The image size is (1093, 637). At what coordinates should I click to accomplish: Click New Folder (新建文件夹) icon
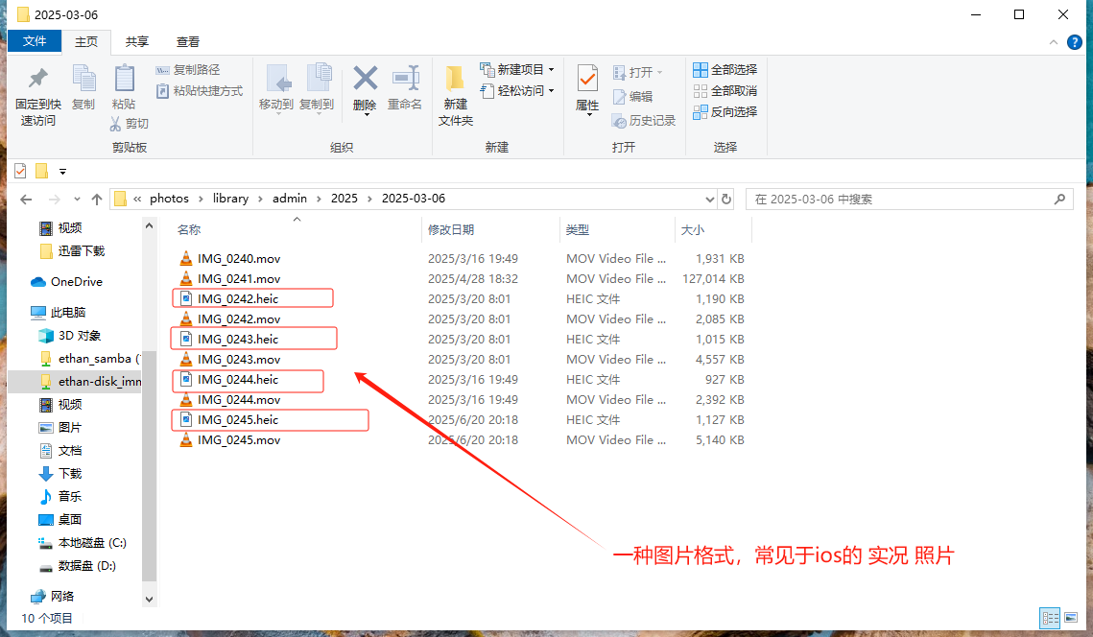[455, 79]
